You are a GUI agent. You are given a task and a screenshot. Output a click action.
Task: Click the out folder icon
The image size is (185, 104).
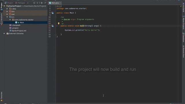pyautogui.click(x=10, y=14)
